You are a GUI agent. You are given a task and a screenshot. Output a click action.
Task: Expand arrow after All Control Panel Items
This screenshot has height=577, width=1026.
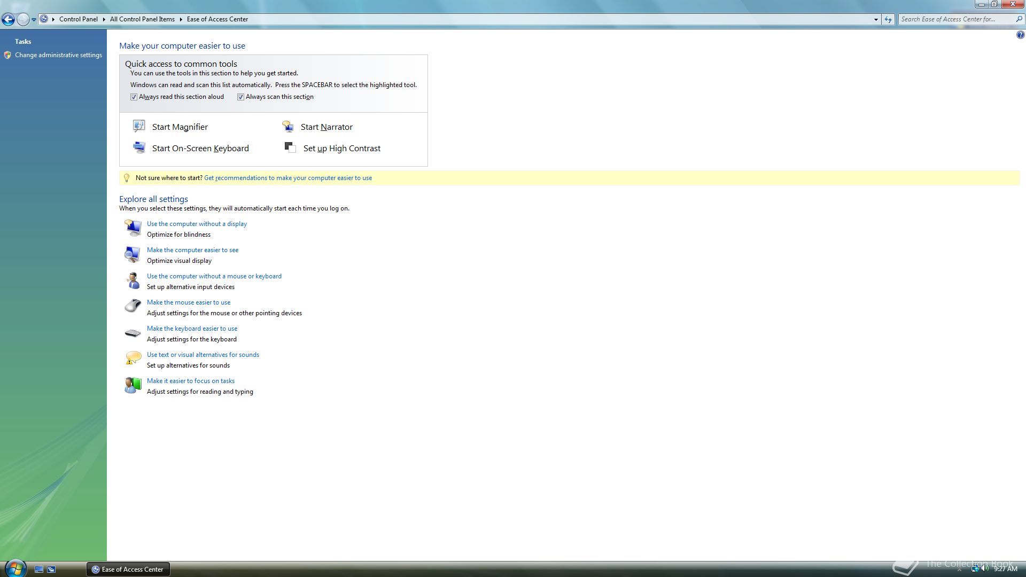coord(181,19)
